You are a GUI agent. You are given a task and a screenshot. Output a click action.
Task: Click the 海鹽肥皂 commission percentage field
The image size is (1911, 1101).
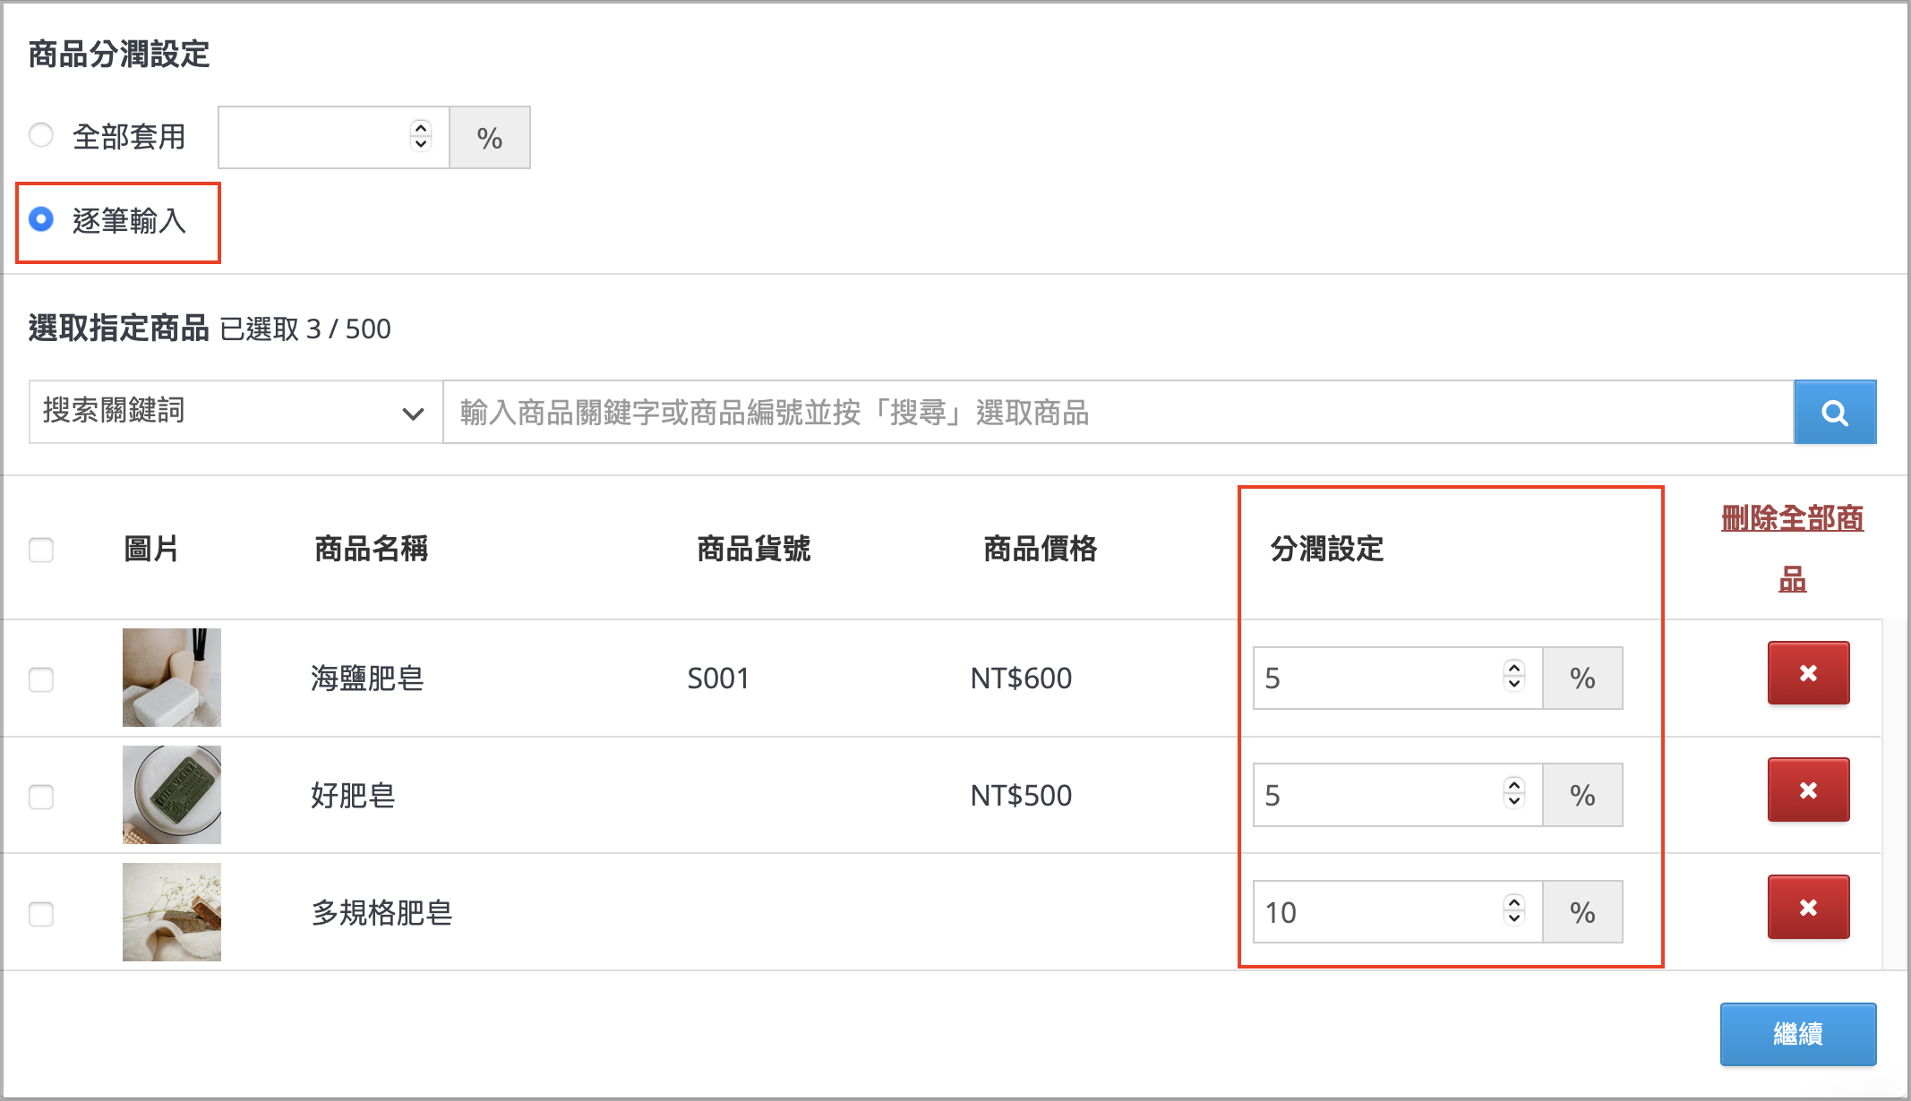click(x=1398, y=679)
